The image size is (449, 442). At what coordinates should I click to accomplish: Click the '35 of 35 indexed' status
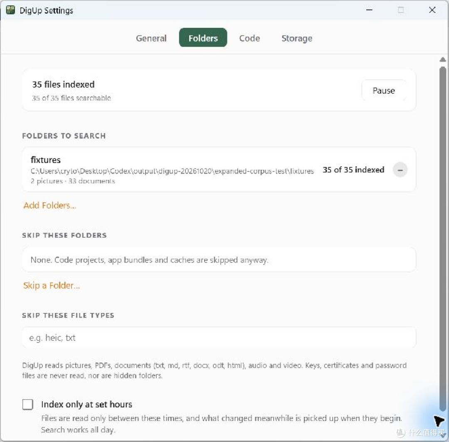[x=353, y=170]
